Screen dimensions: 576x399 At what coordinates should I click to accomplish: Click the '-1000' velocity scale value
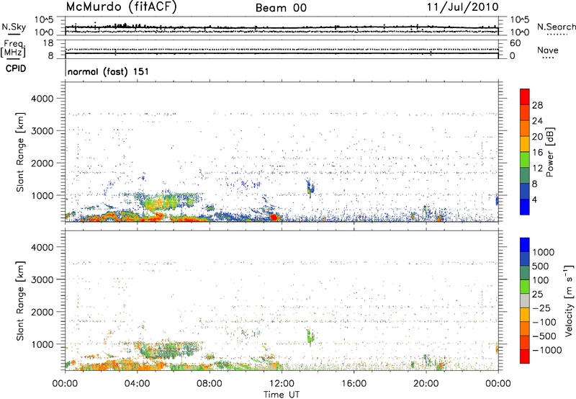[x=547, y=350]
